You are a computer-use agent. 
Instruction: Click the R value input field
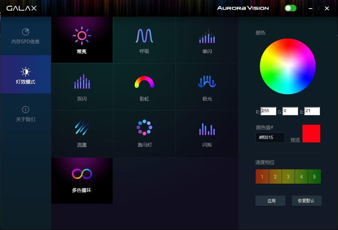[268, 111]
